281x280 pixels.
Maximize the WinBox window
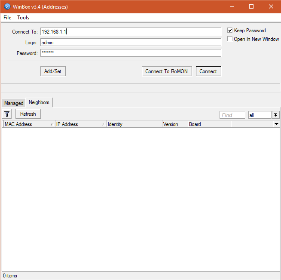click(x=251, y=6)
